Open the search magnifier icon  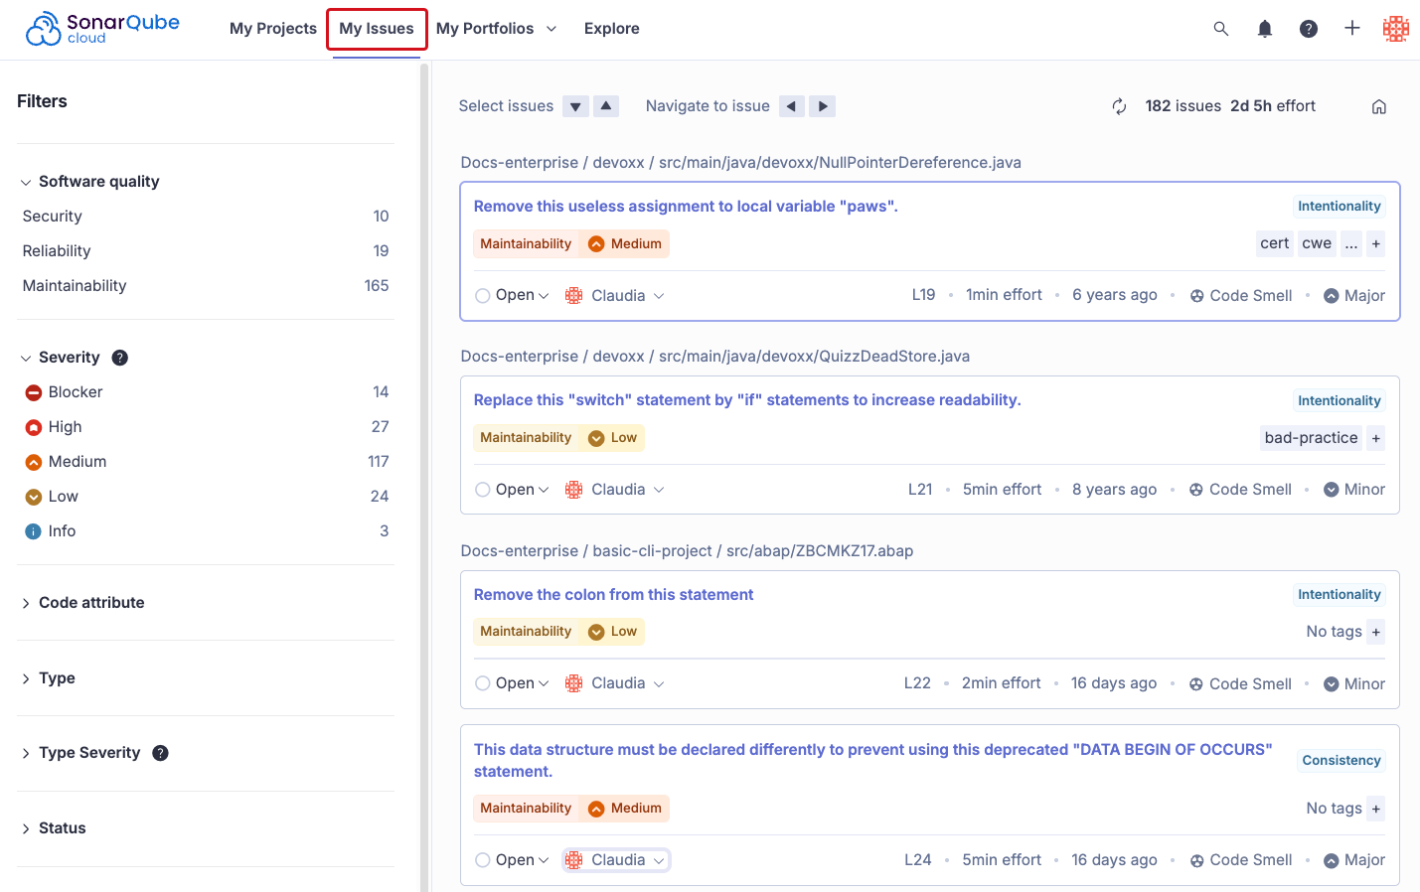click(1221, 29)
